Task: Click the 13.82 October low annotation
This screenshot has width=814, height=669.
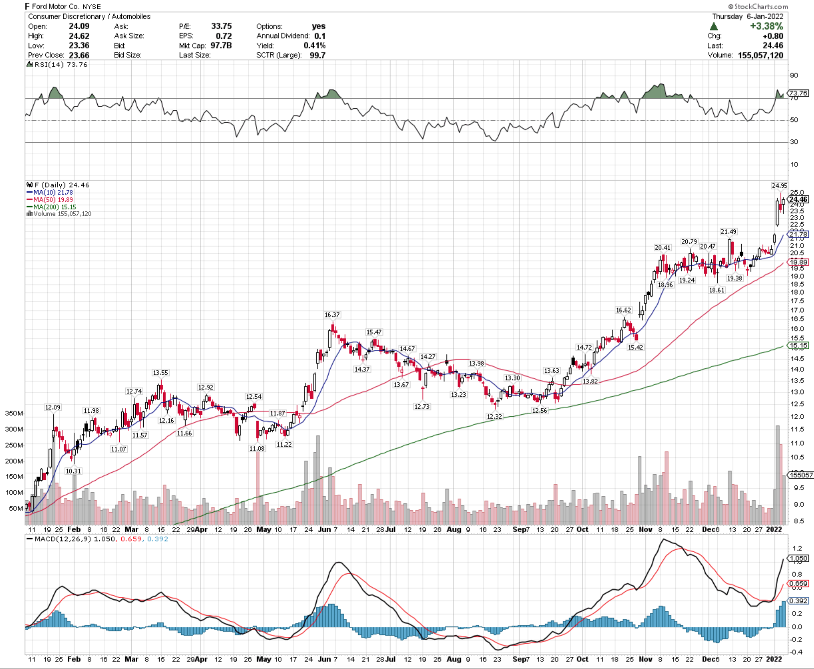Action: pos(590,381)
